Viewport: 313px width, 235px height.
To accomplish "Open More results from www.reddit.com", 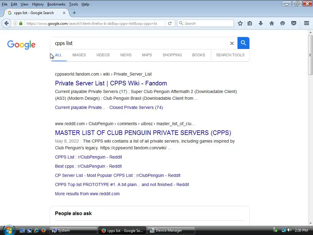I will pyautogui.click(x=87, y=194).
